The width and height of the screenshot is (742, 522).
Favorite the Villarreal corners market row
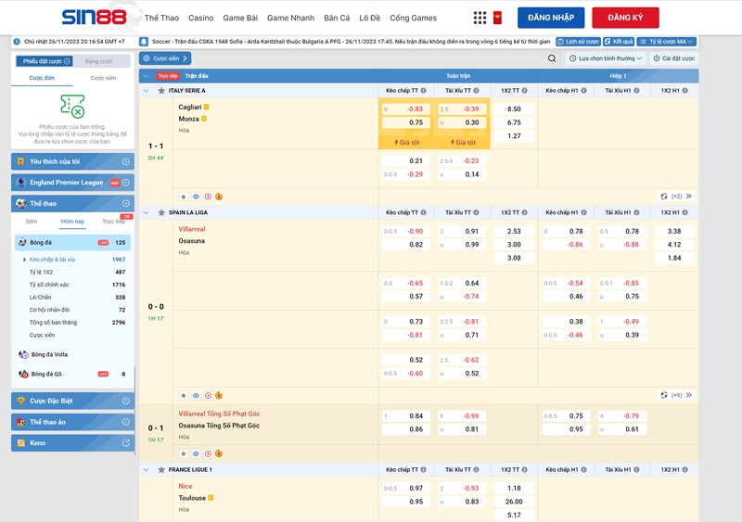pyautogui.click(x=184, y=453)
